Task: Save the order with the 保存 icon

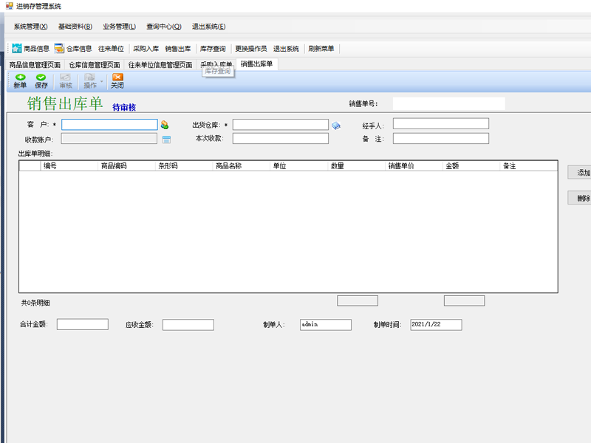Action: [x=41, y=78]
